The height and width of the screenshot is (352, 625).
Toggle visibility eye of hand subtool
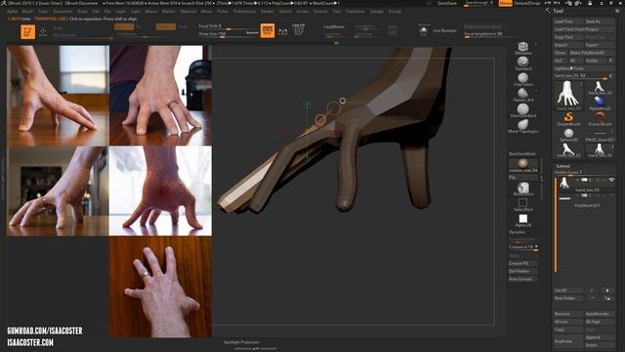click(x=611, y=180)
